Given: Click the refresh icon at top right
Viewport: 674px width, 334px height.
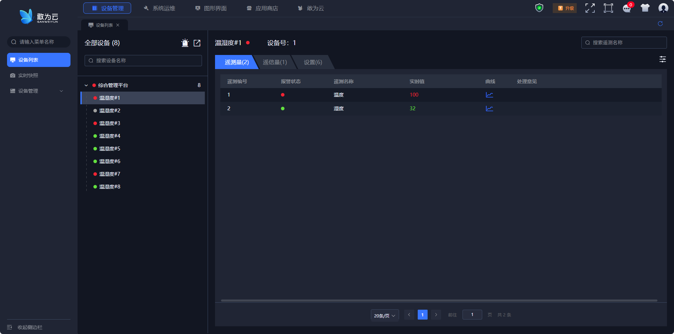Looking at the screenshot, I should click(x=660, y=24).
